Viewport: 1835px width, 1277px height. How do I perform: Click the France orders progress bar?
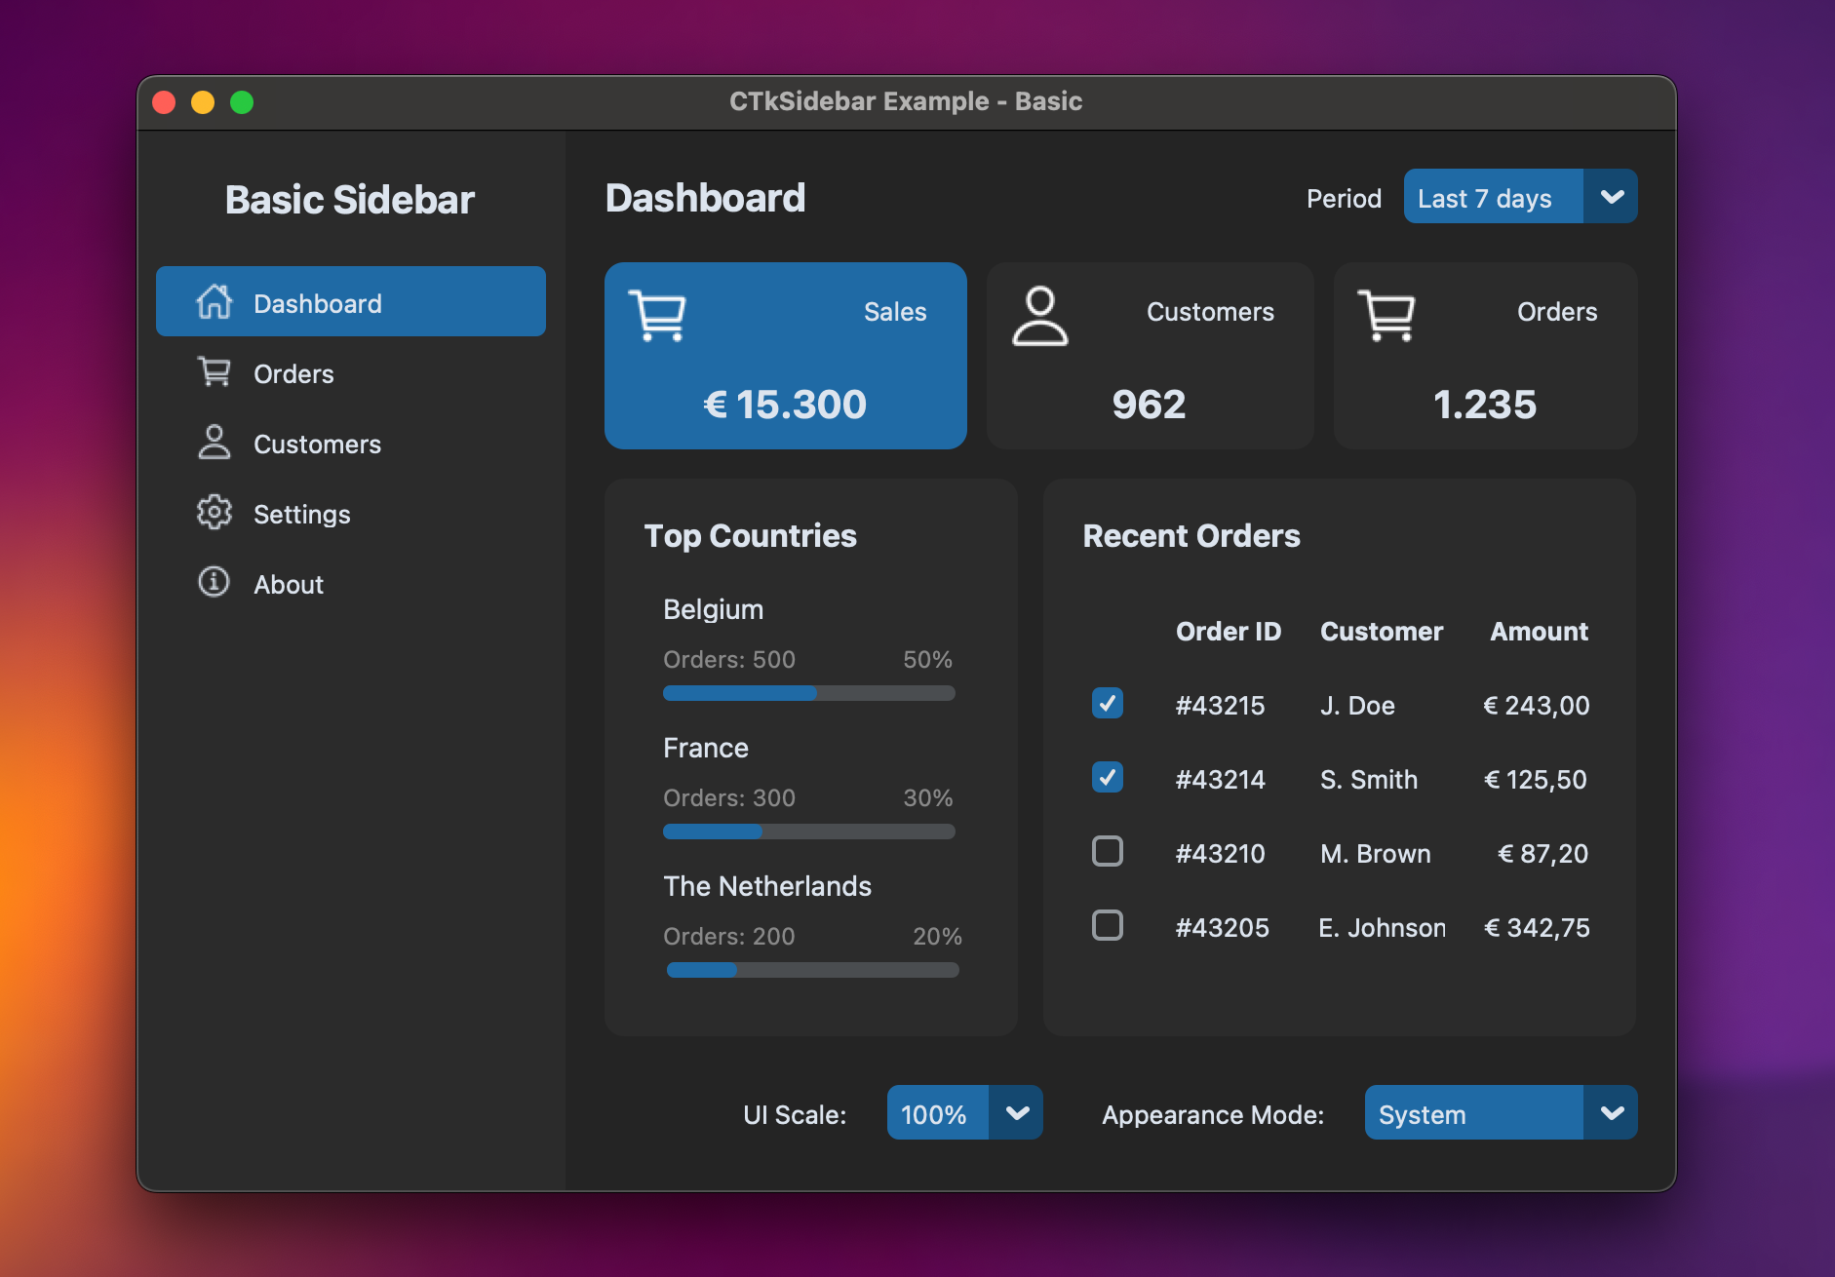809,832
